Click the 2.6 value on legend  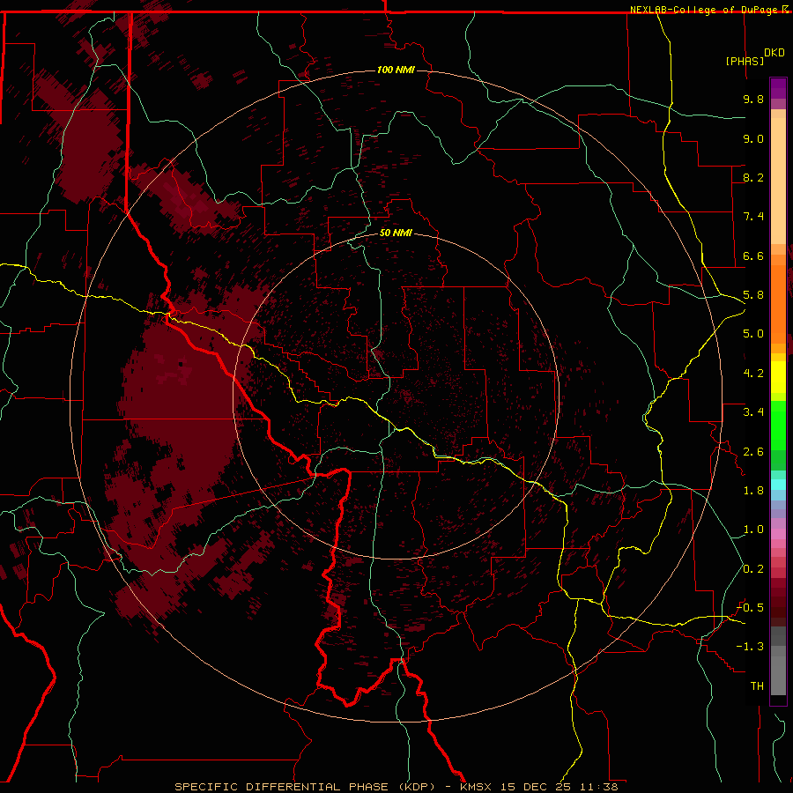tap(753, 452)
